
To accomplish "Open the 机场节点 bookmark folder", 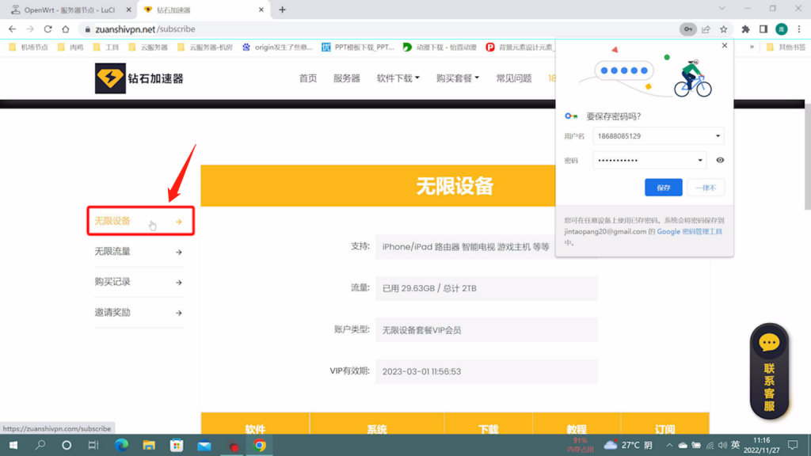I will pyautogui.click(x=29, y=47).
